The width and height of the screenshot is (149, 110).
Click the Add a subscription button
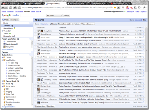(x=10, y=20)
